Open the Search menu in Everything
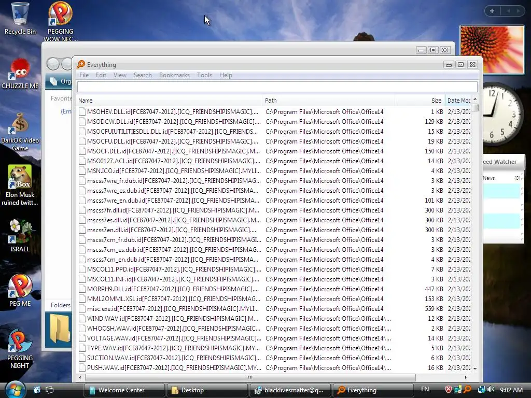This screenshot has height=398, width=531. point(143,75)
